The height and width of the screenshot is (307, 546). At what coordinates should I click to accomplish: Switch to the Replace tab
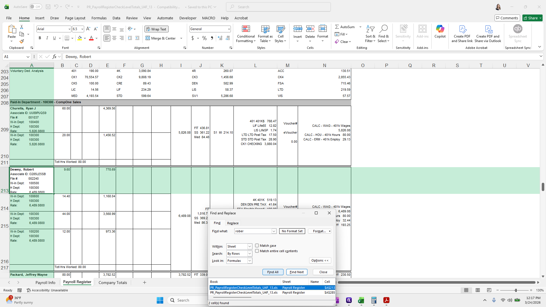[233, 223]
